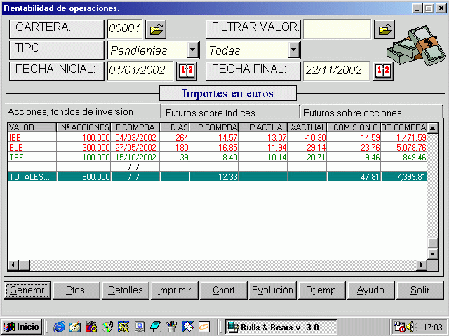Open Ayuda help
Screen dimensions: 449x336
coord(371,290)
